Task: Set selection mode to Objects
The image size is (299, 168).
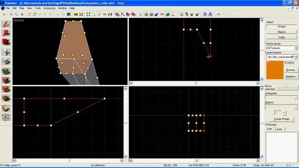Action: pyautogui.click(x=281, y=32)
